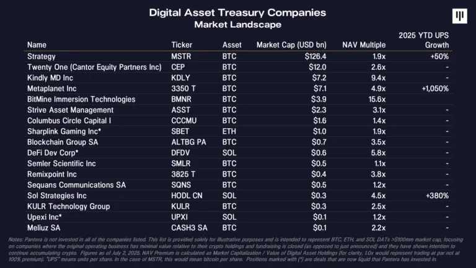The width and height of the screenshot is (476, 268).
Task: Click the +1,050% growth value
Action: (431, 88)
